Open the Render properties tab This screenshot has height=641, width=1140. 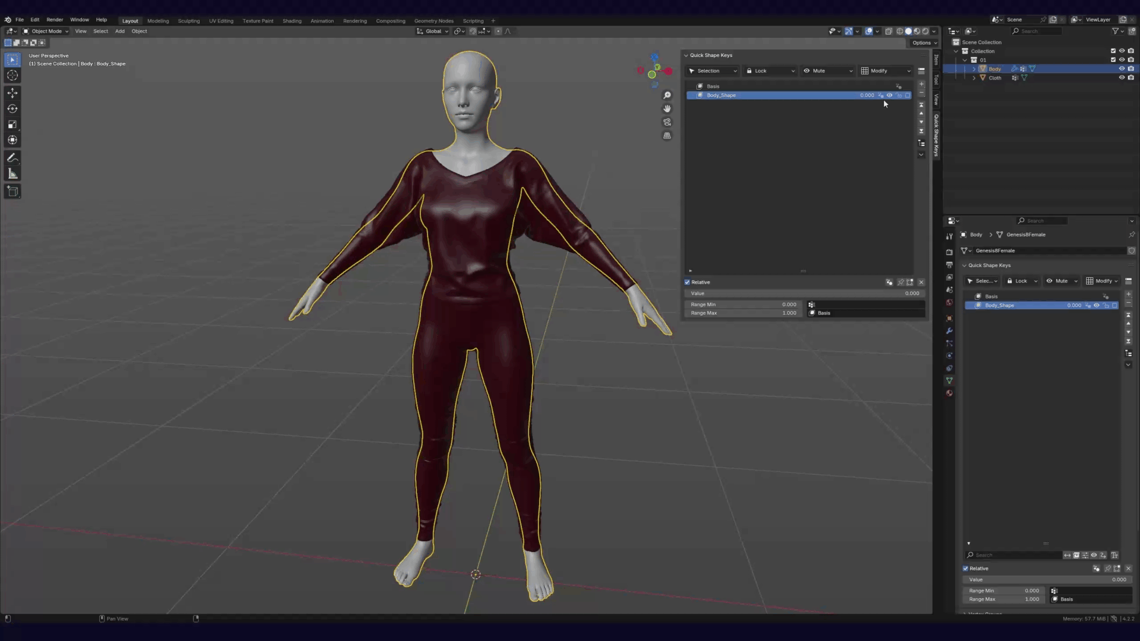tap(949, 252)
